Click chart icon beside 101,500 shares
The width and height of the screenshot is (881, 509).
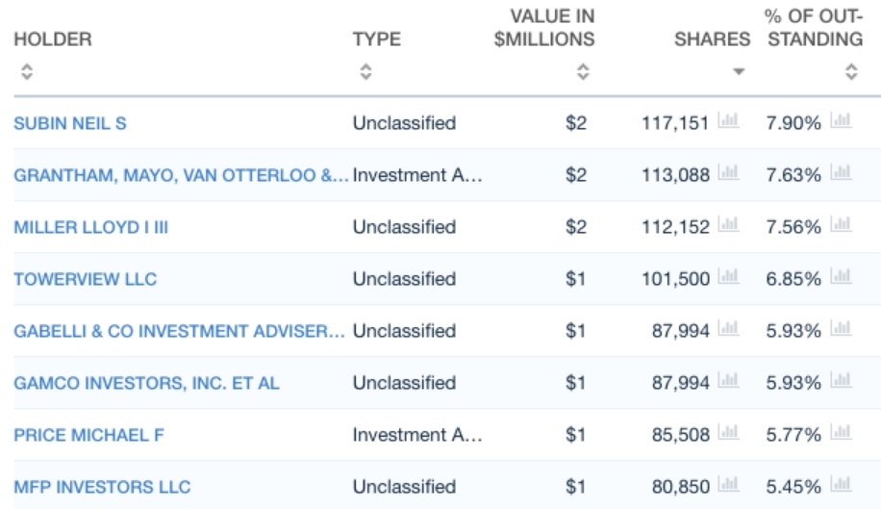point(728,278)
